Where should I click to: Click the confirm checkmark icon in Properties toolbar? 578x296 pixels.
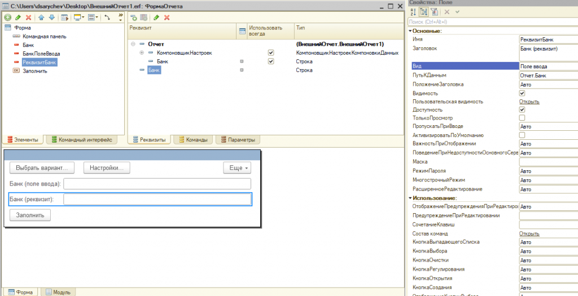[457, 12]
